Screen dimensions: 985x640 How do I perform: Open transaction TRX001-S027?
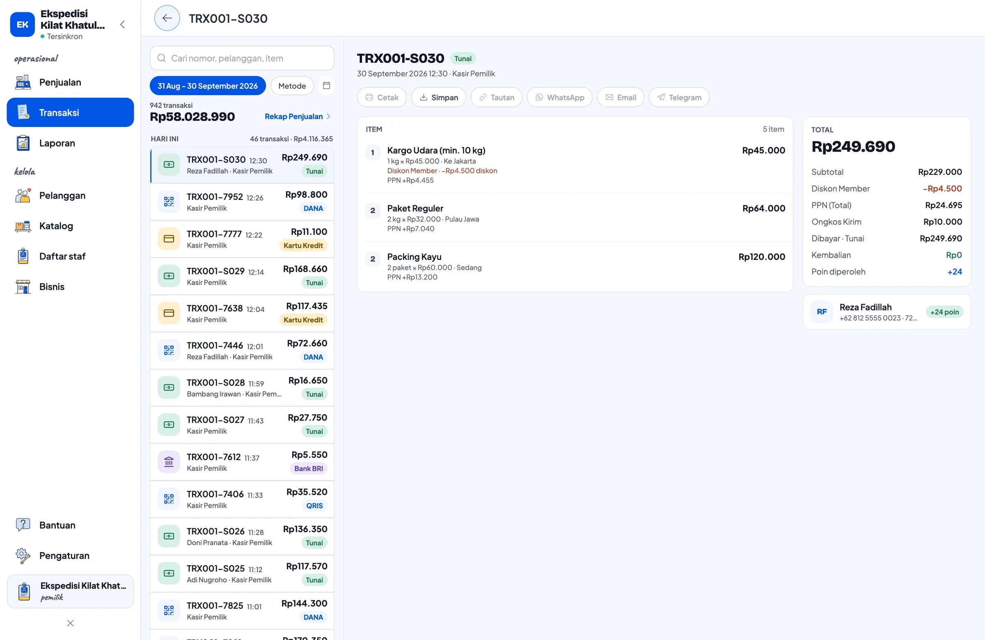tap(242, 425)
